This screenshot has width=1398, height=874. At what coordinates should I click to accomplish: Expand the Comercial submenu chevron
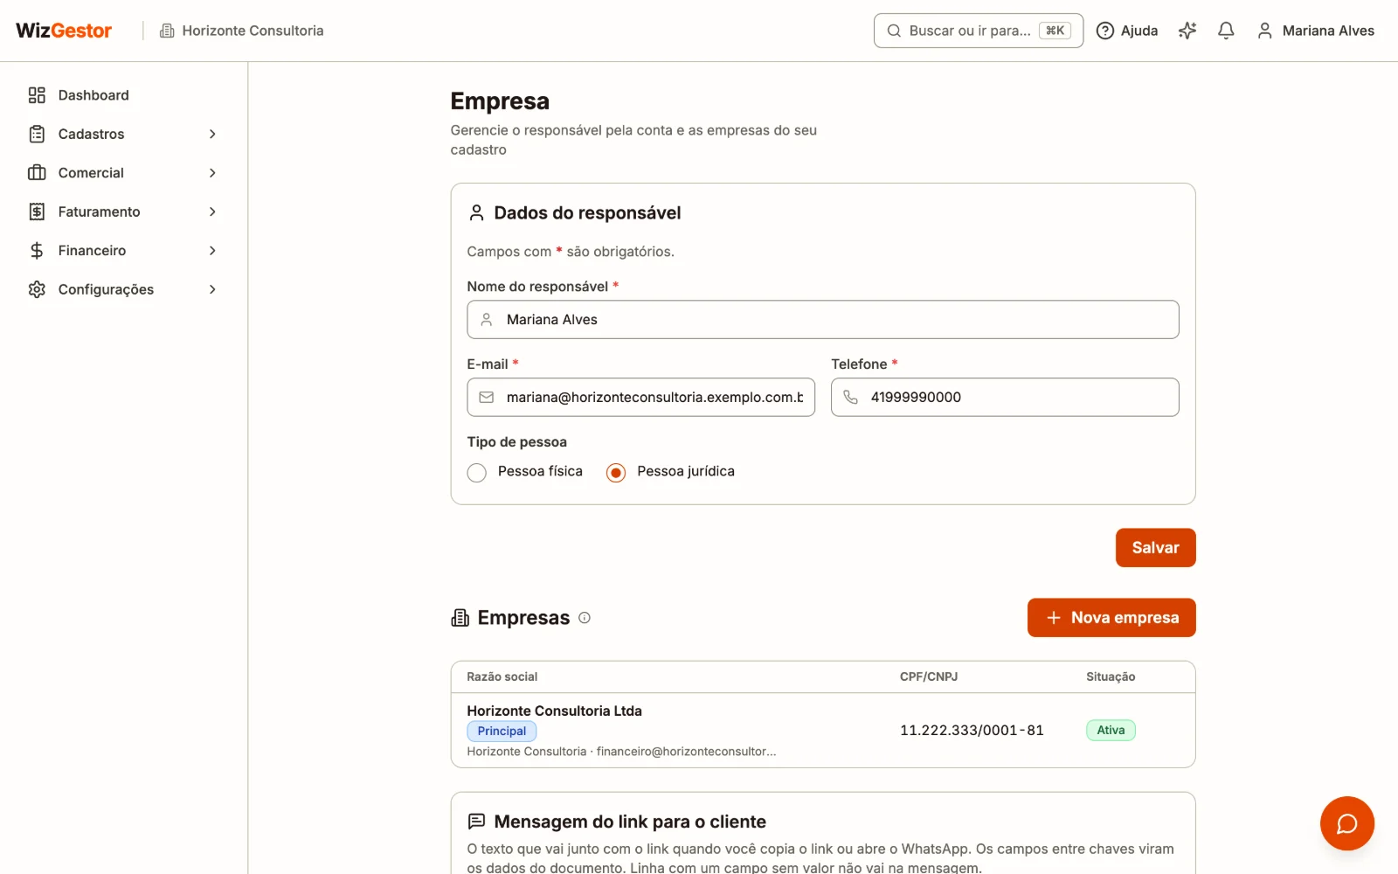pos(212,173)
